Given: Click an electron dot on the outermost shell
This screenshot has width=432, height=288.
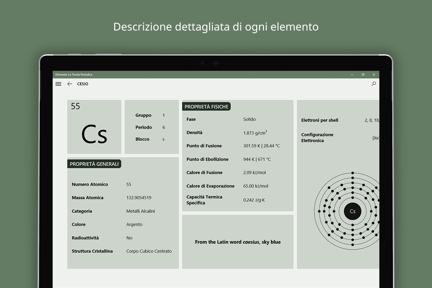Looking at the screenshot, I should click(353, 173).
